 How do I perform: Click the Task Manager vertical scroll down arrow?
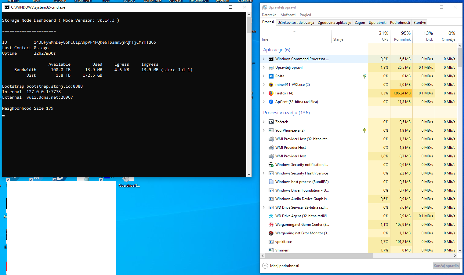coord(460,251)
